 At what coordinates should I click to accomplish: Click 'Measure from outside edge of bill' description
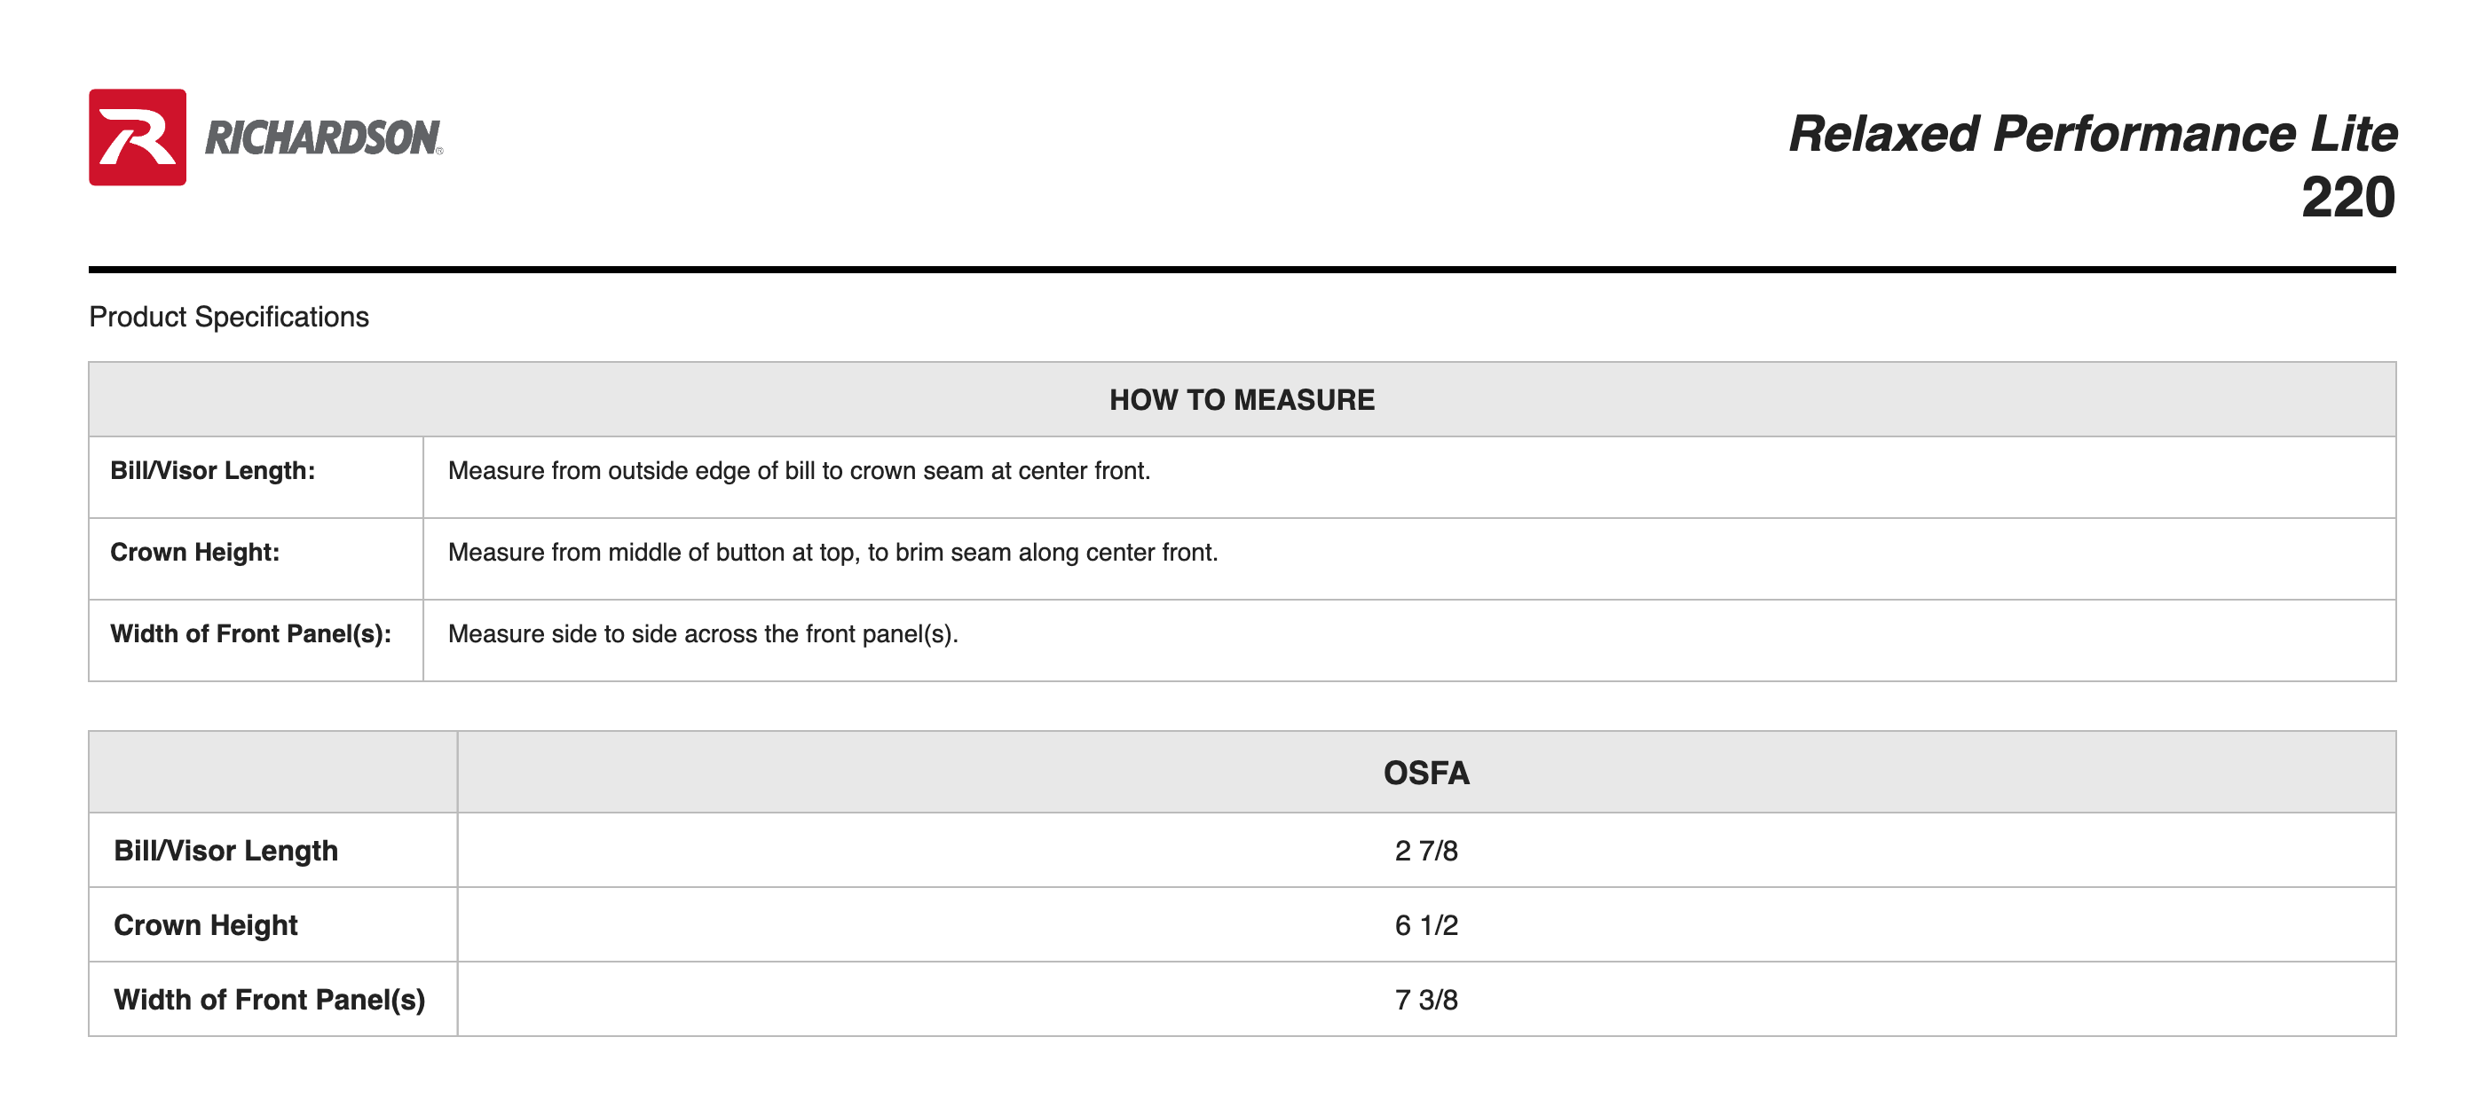point(799,470)
